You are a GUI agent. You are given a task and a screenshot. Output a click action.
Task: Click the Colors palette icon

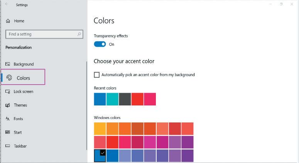9,78
